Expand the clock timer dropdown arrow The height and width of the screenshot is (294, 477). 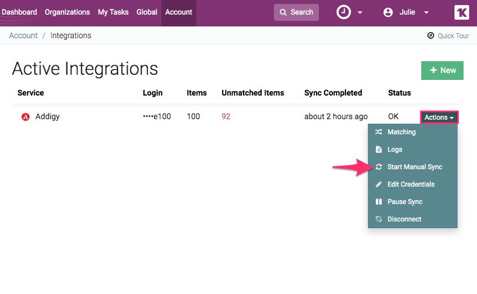pyautogui.click(x=360, y=13)
